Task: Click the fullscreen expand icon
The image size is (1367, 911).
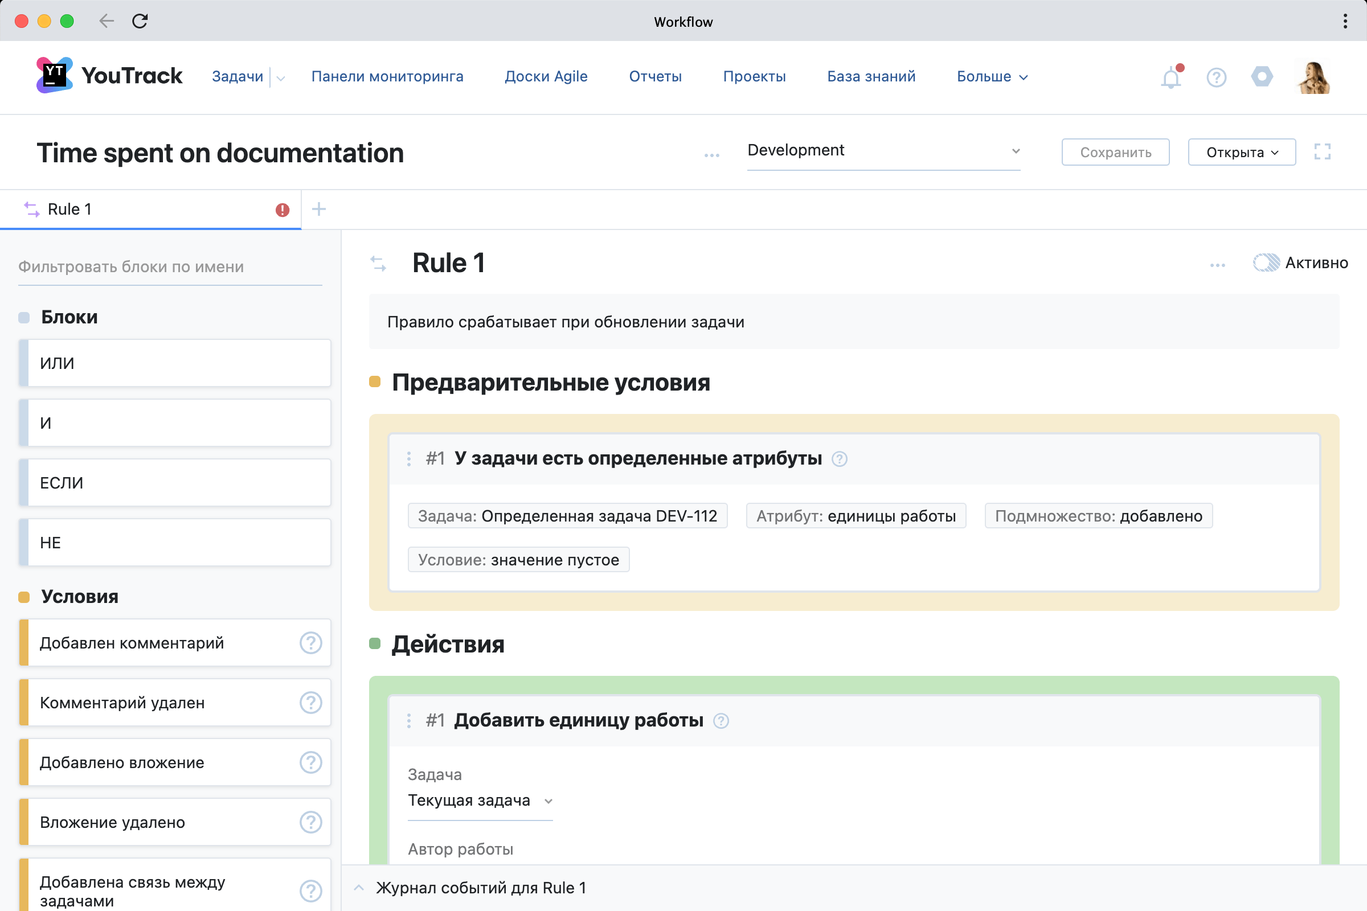Action: click(x=1322, y=152)
